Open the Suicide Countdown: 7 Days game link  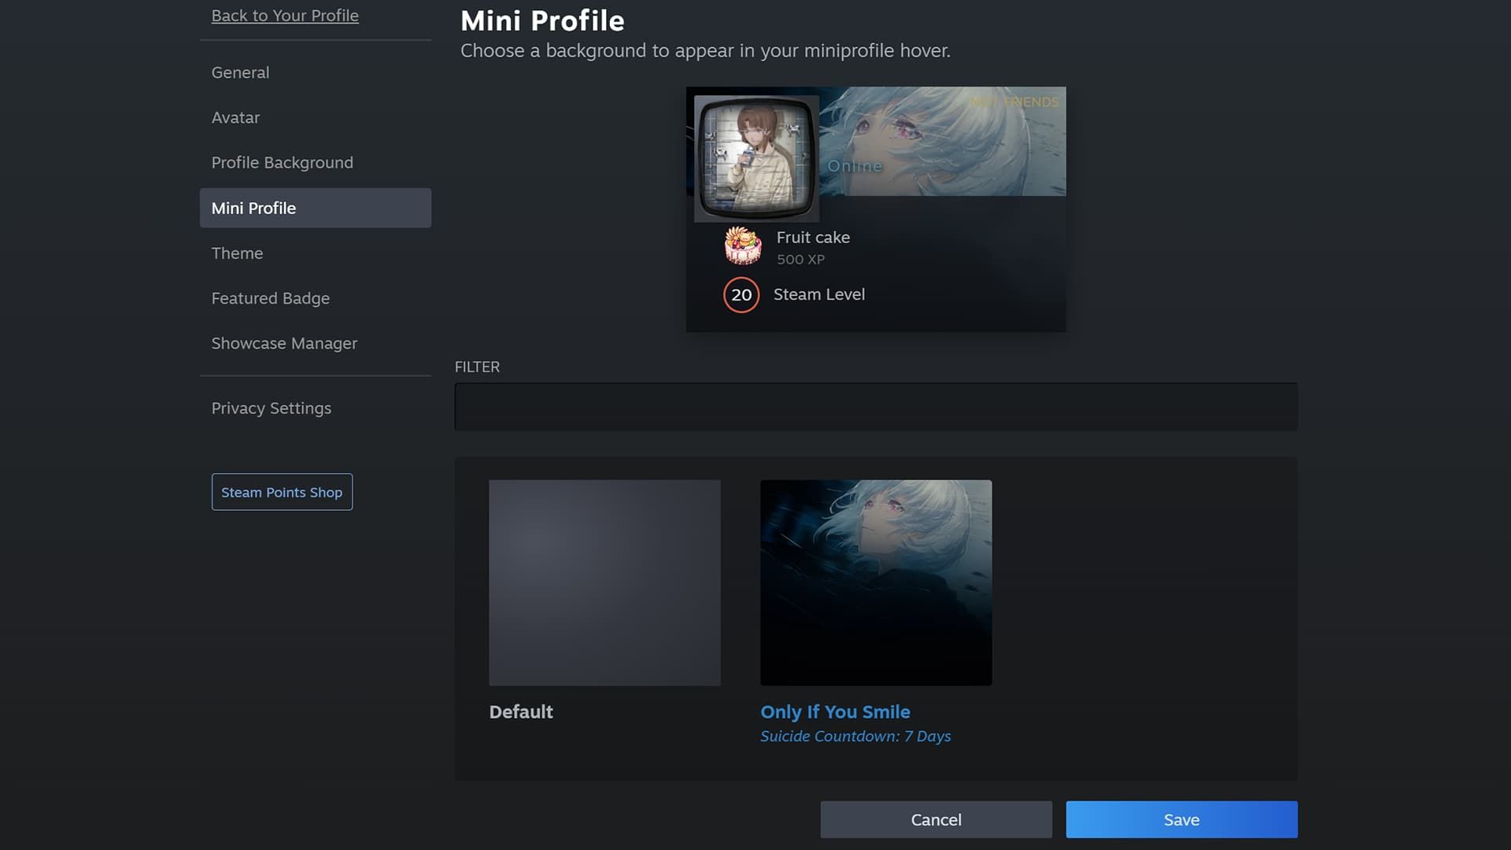pyautogui.click(x=855, y=736)
